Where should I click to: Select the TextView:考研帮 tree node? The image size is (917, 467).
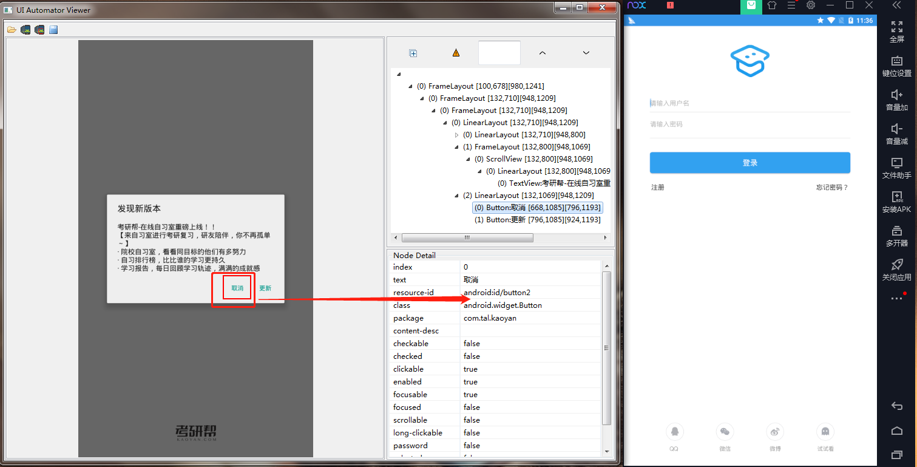tap(553, 183)
